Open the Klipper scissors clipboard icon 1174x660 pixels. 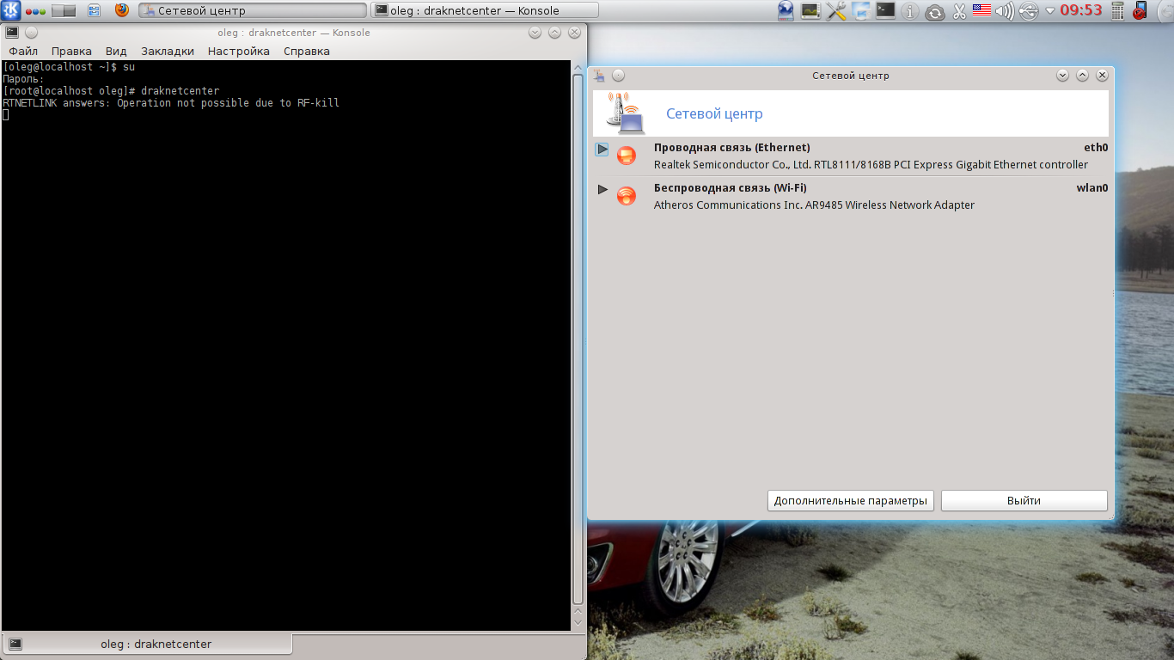pos(959,12)
